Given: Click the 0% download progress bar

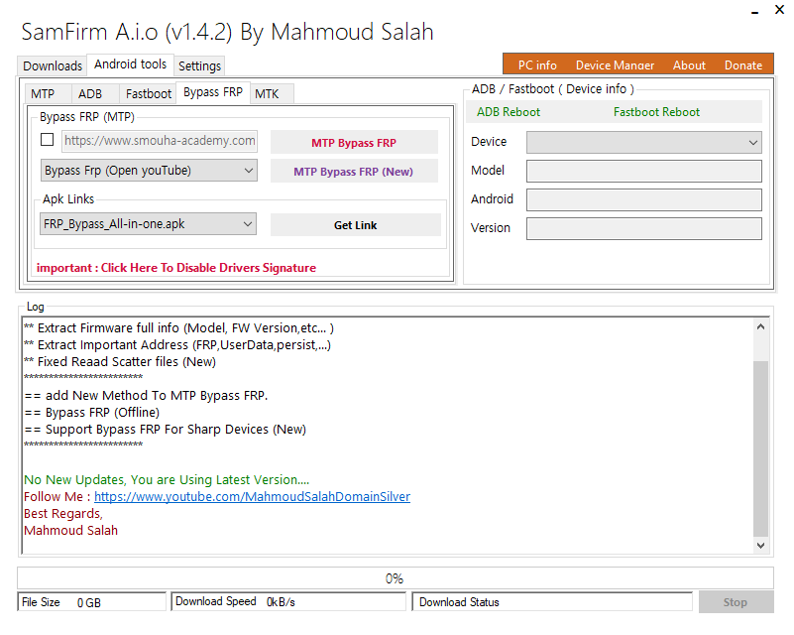Looking at the screenshot, I should click(x=395, y=578).
